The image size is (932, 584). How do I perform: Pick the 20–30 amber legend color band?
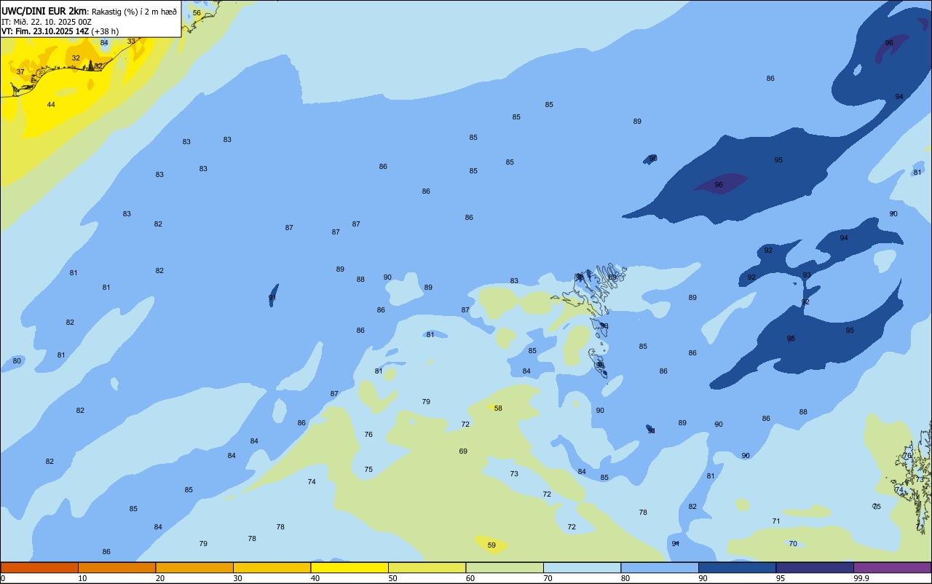[x=194, y=567]
